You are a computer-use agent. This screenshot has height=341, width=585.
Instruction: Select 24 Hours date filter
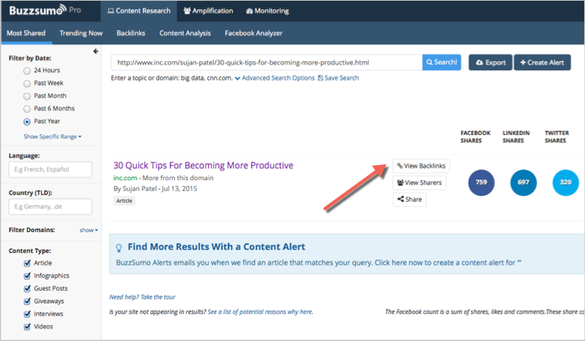point(27,70)
